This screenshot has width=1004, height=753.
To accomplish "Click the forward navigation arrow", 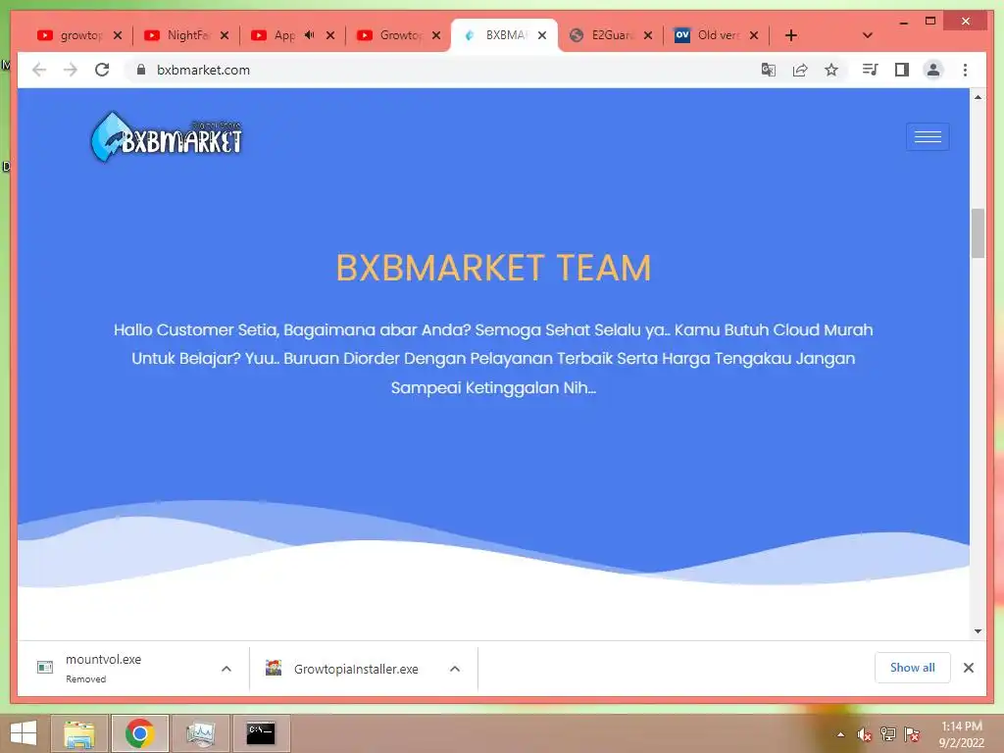I will [x=71, y=70].
